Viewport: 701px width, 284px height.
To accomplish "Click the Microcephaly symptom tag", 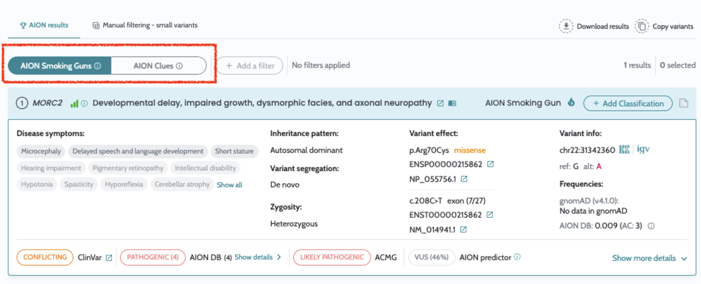I will [41, 151].
